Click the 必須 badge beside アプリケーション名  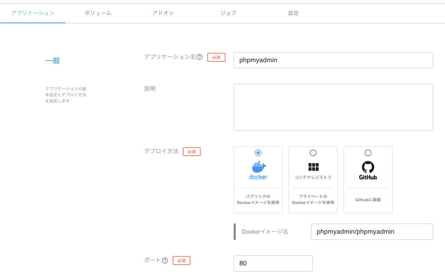pos(216,57)
